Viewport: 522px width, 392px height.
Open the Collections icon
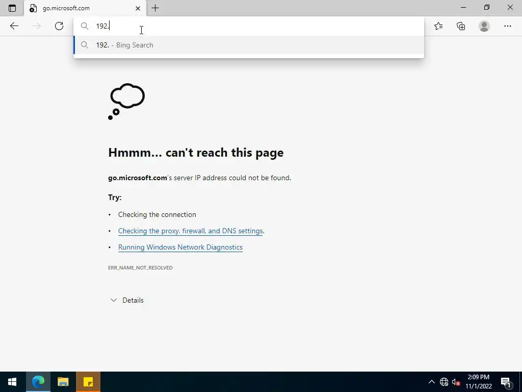tap(461, 26)
